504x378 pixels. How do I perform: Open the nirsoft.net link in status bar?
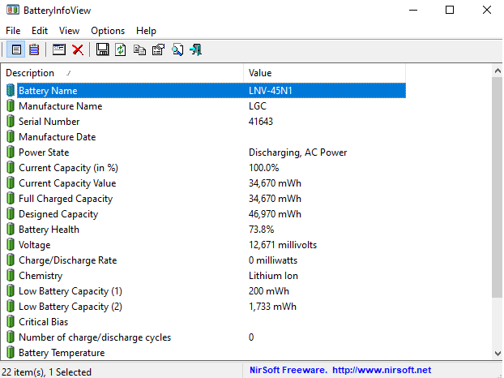(x=382, y=370)
